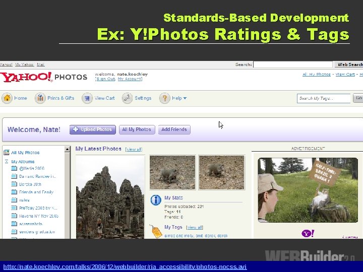The image size is (363, 272).
Task: Open the Help dropdown arrow
Action: click(x=185, y=98)
